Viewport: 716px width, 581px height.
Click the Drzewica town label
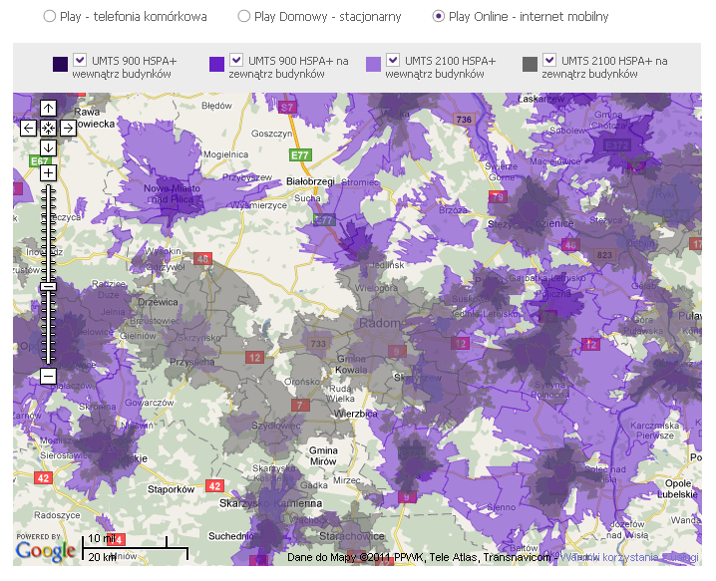click(158, 302)
